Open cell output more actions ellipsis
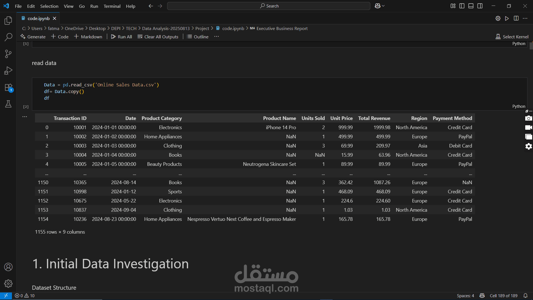 coord(25,117)
